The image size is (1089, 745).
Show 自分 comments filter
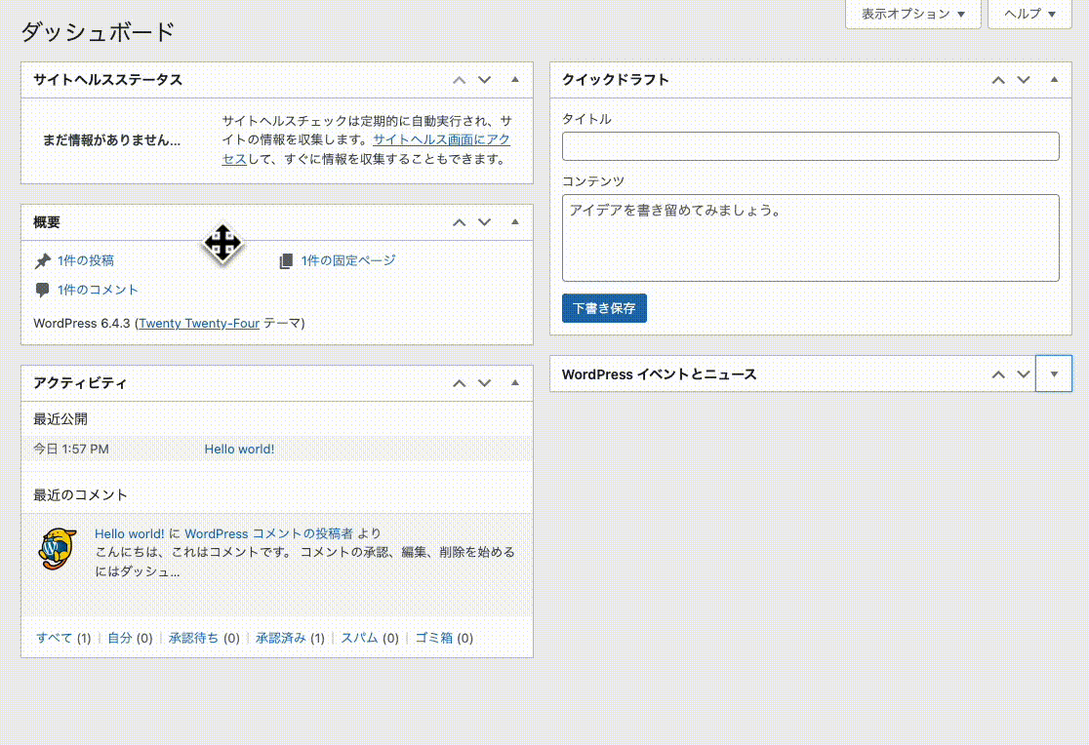point(120,638)
